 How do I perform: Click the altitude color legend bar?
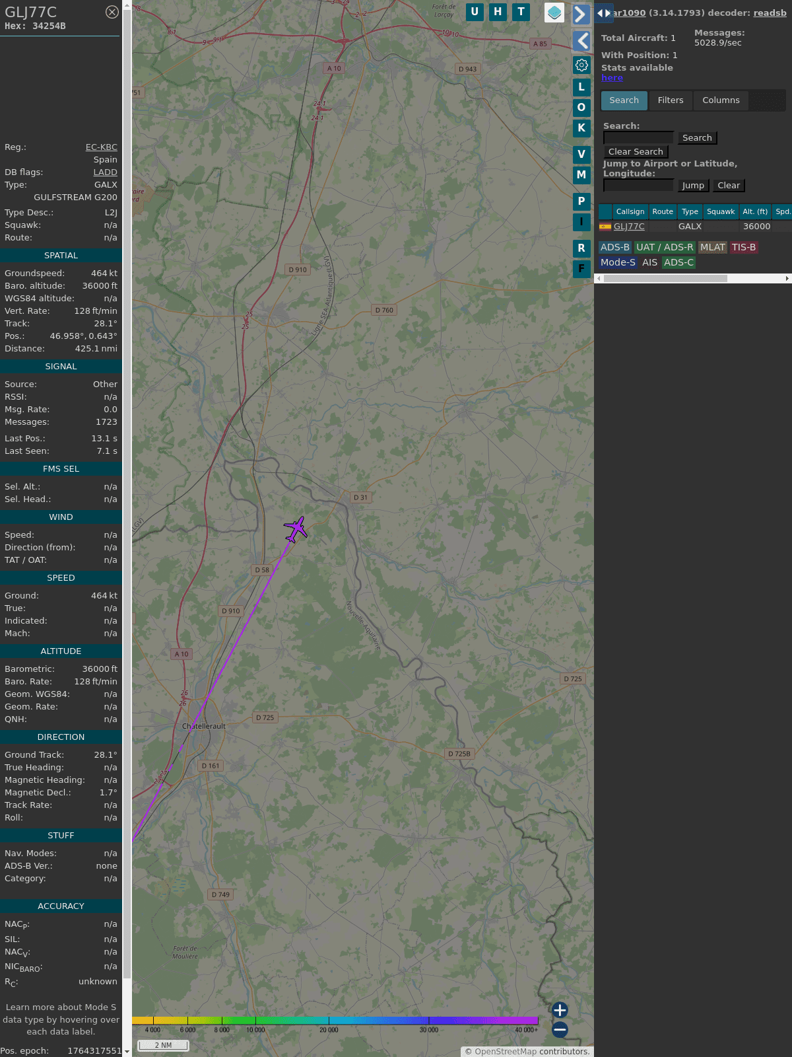tap(335, 1021)
